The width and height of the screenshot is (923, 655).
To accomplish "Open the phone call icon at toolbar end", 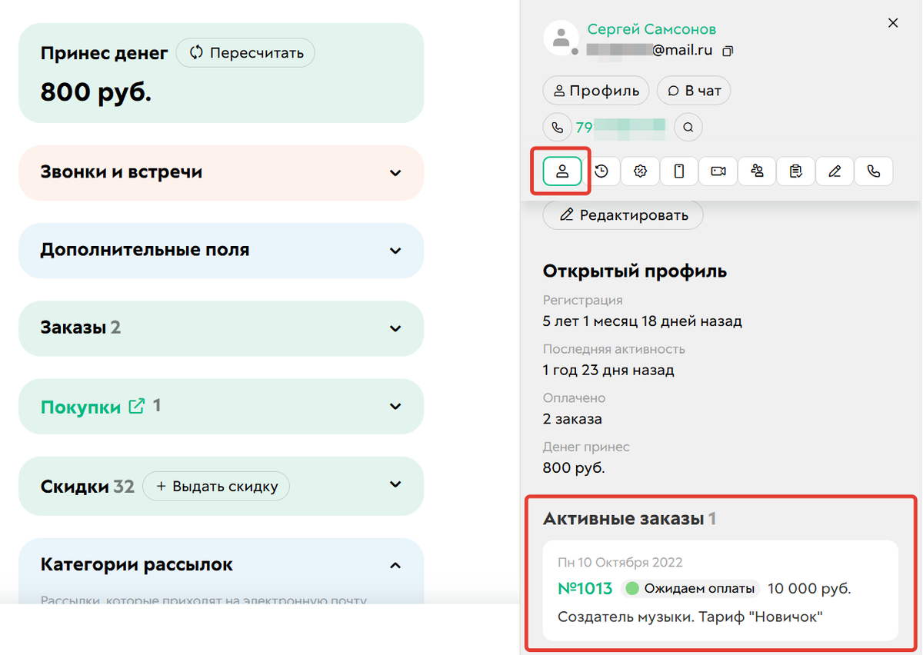I will 874,171.
